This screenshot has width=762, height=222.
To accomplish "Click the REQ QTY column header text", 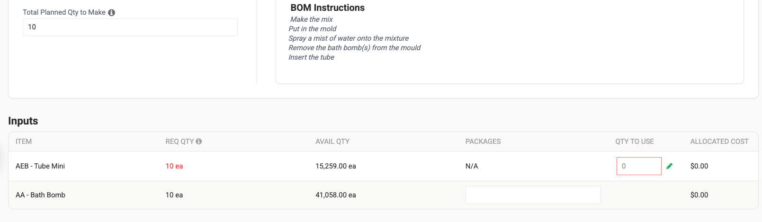I will (179, 142).
